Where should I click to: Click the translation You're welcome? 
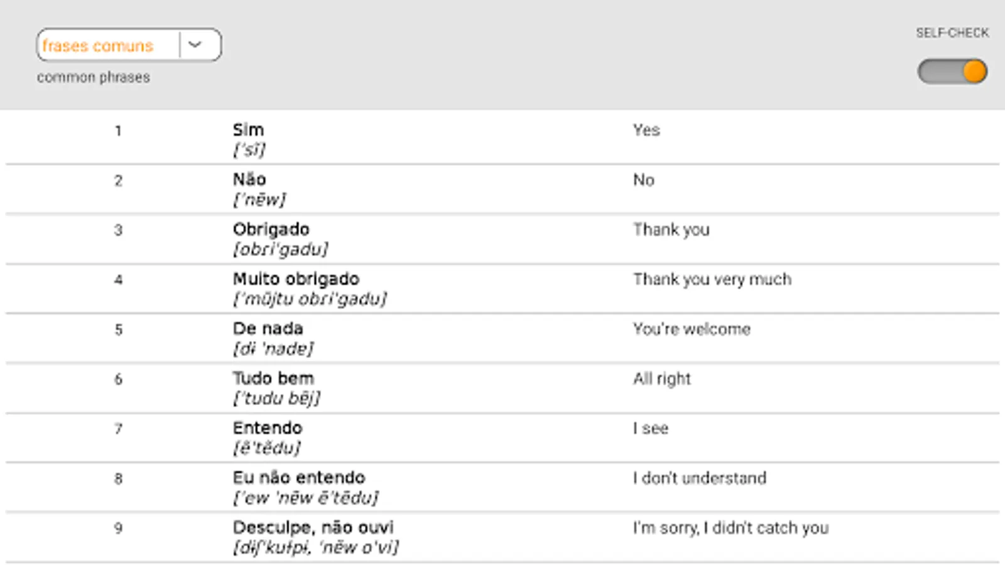pos(692,329)
